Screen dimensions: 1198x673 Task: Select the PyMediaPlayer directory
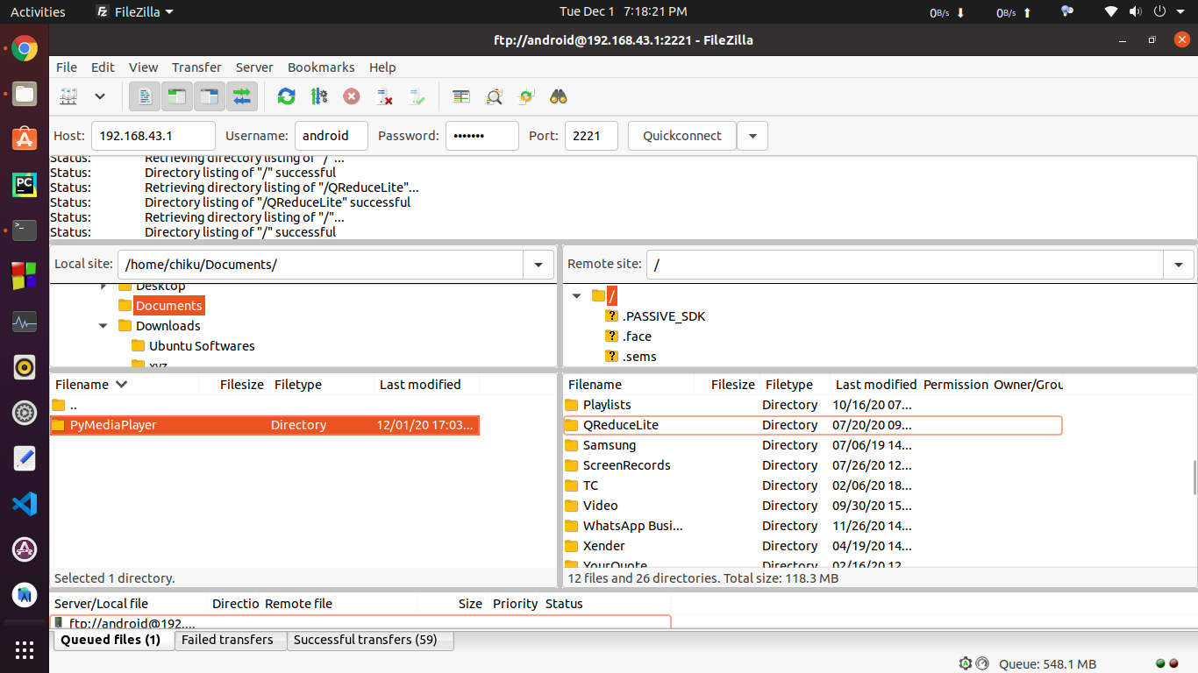click(x=113, y=425)
